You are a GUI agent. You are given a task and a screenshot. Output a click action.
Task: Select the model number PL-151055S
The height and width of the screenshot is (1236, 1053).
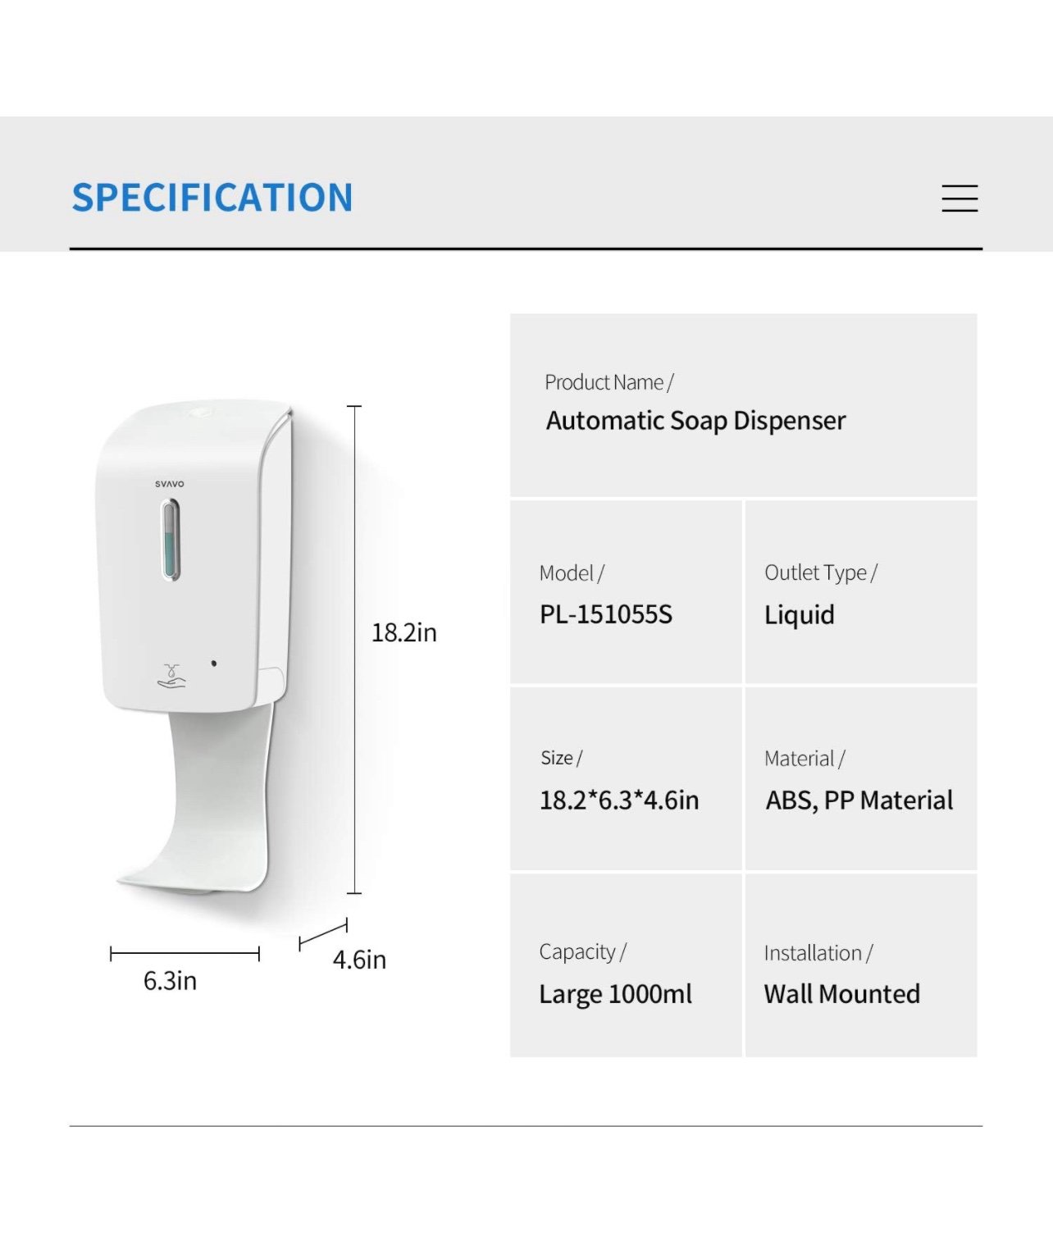point(606,614)
